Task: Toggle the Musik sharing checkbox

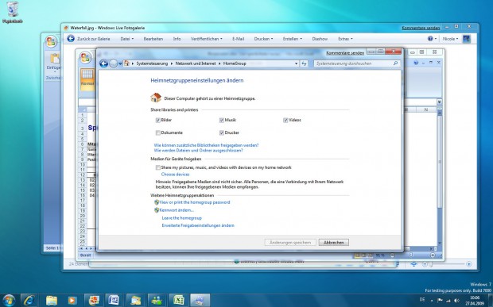Action: point(222,120)
